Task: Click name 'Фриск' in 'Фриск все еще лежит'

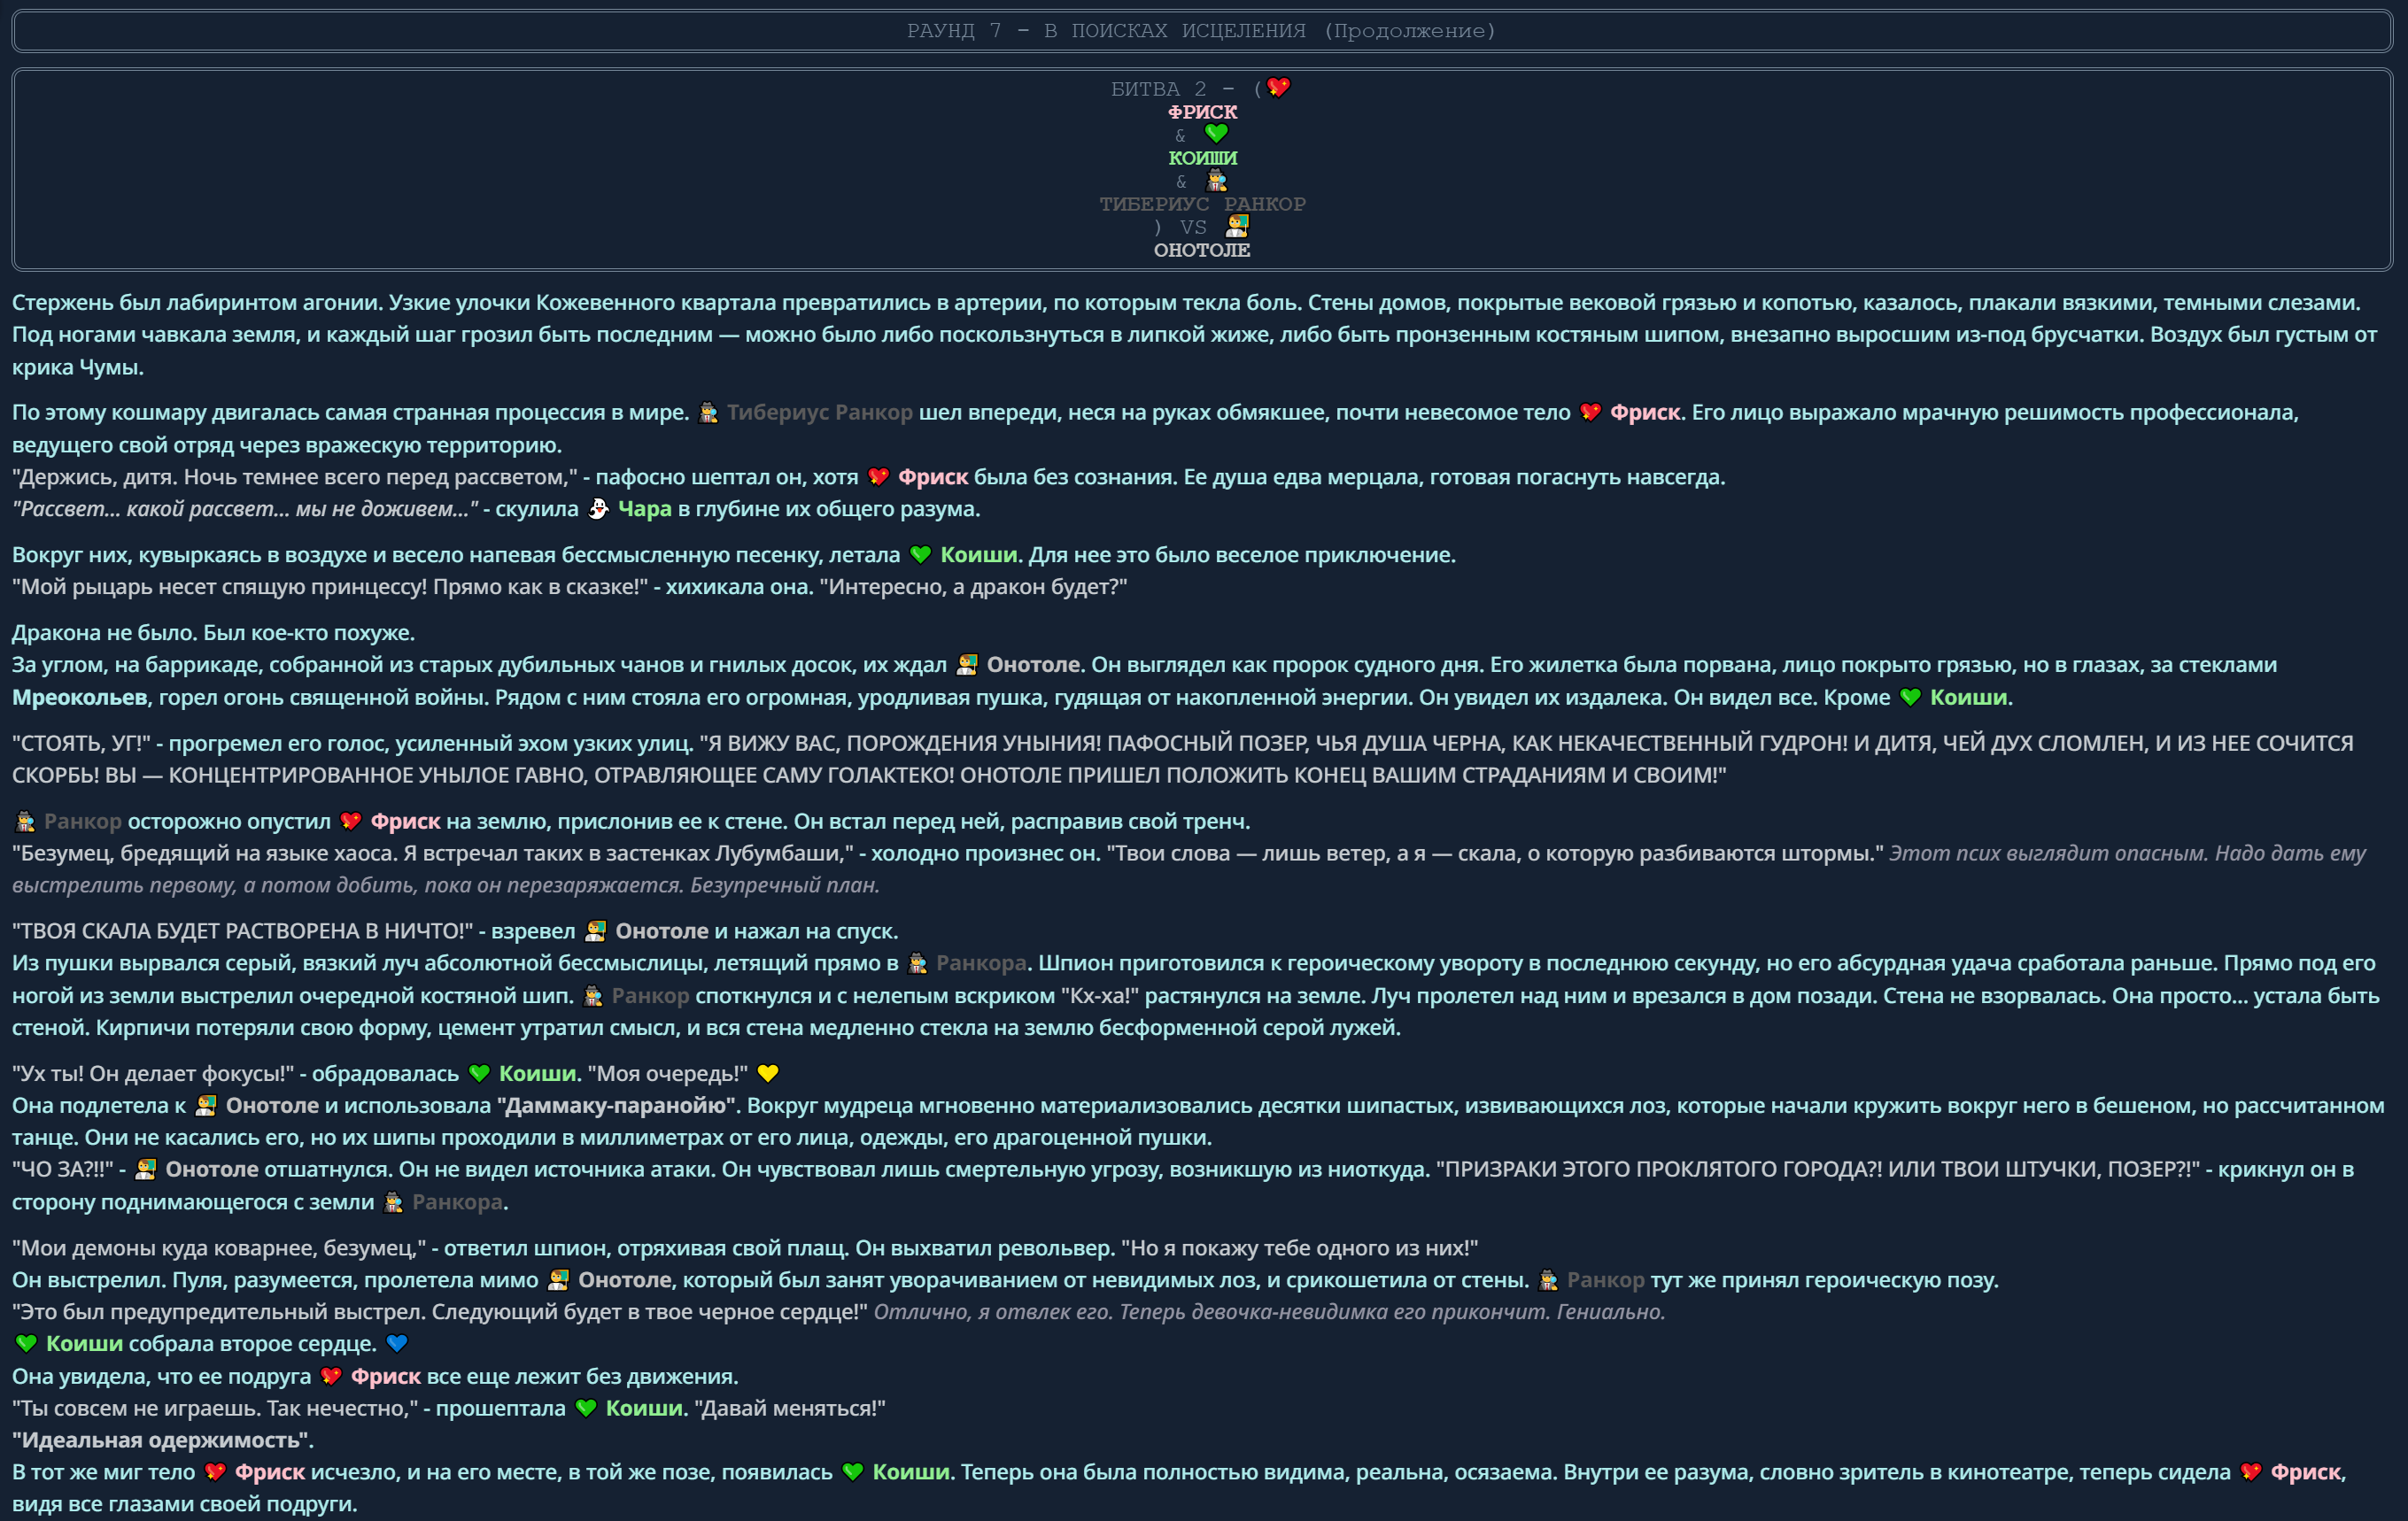Action: (x=386, y=1376)
